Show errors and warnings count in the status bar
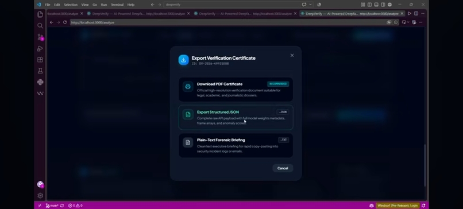 click(x=75, y=206)
